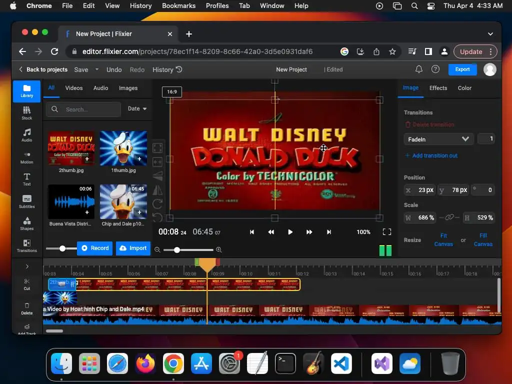
Task: Expand the timeline tools sidebar chevron
Action: (27, 267)
